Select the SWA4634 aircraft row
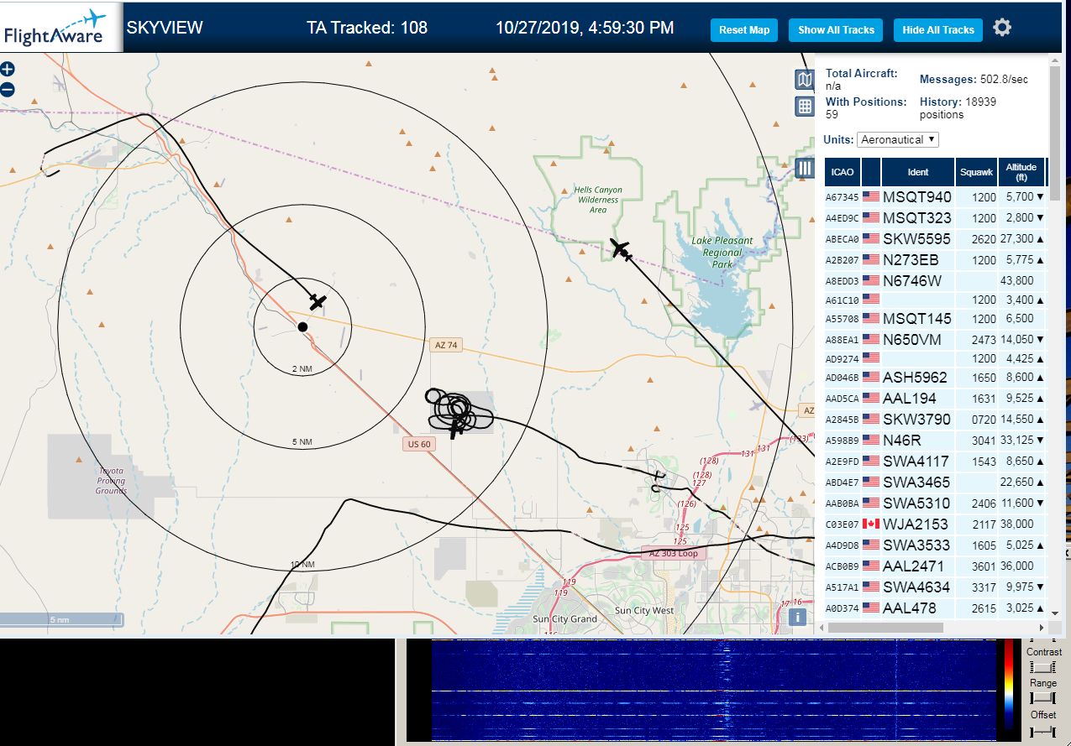Viewport: 1071px width, 746px height. (935, 587)
